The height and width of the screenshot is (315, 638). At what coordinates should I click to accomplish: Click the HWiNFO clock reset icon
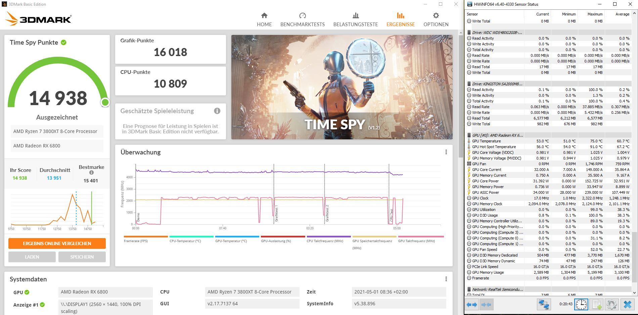point(581,305)
